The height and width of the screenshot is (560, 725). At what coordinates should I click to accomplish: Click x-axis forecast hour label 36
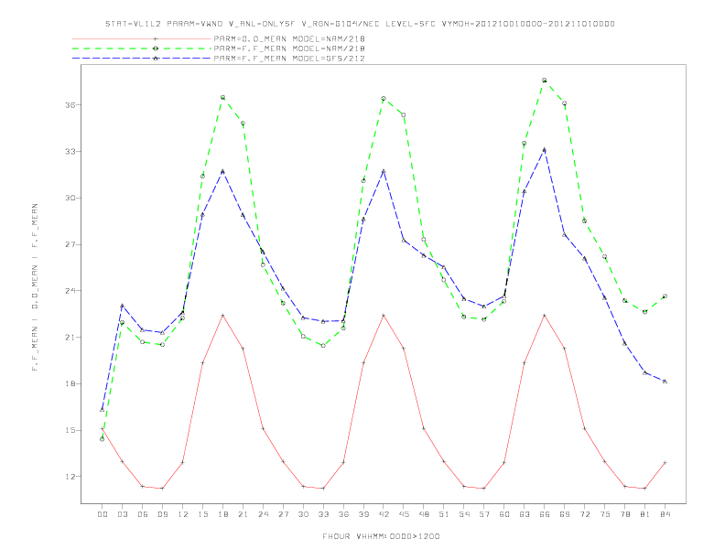343,514
